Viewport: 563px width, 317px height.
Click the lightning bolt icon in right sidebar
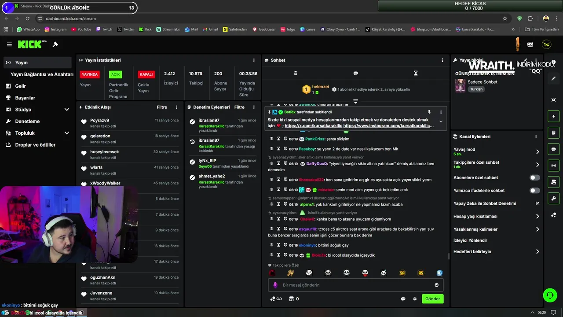coord(554,116)
